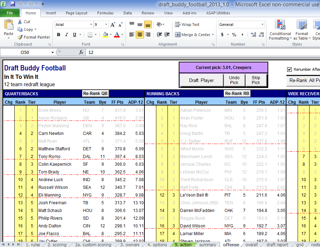320x247 pixels.
Task: Click the Increase Indent icon
Action: [x=167, y=35]
